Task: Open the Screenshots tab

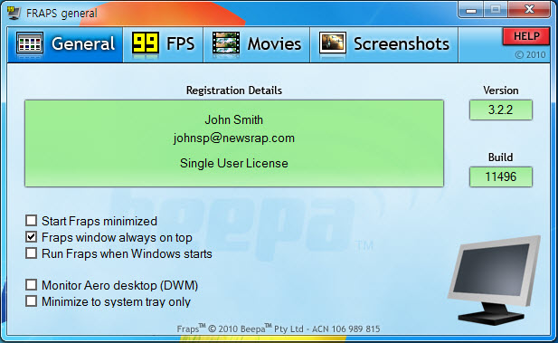Action: point(384,44)
